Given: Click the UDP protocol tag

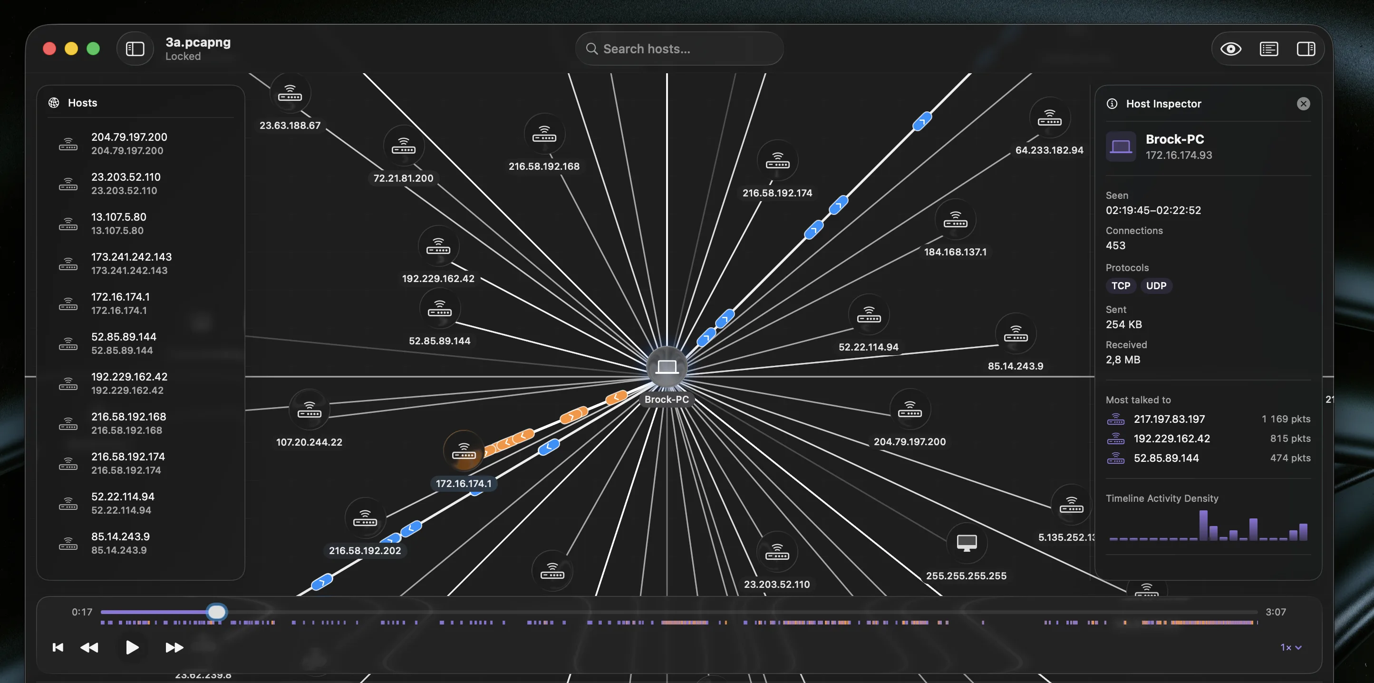Looking at the screenshot, I should 1156,285.
